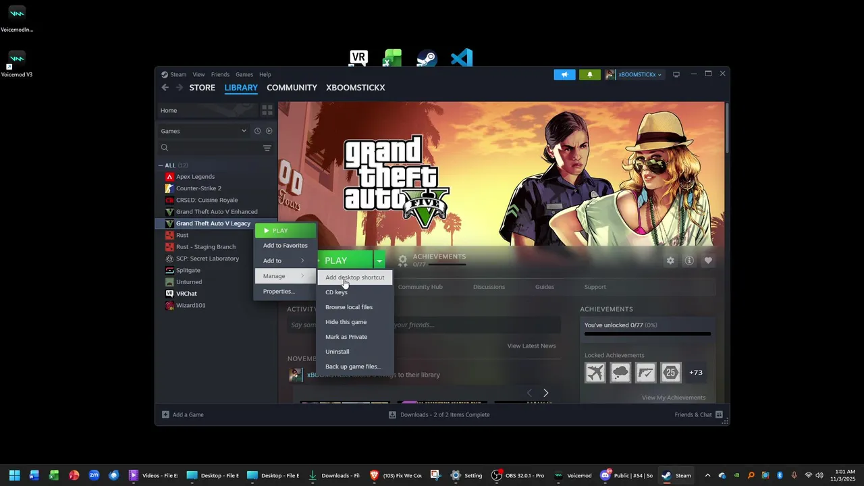Screen dimensions: 864x486
Task: Click the Add a Game button
Action: click(x=183, y=414)
